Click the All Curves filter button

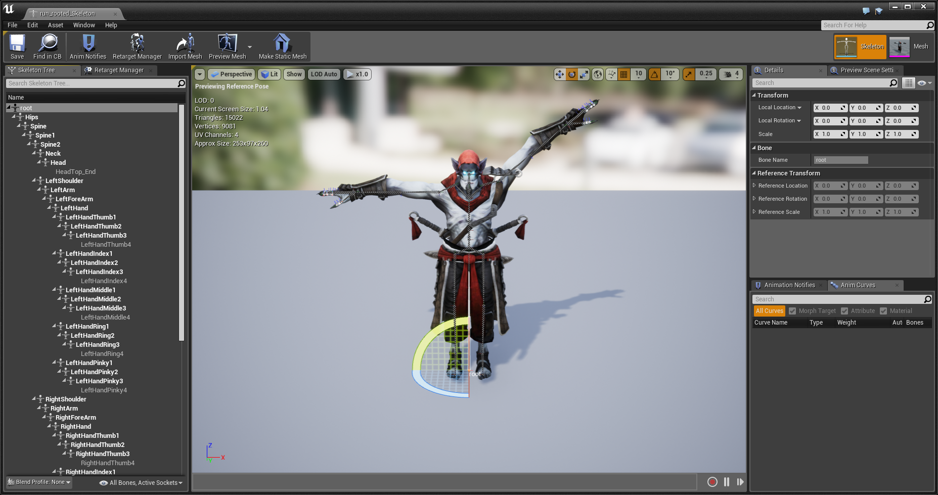click(x=769, y=311)
